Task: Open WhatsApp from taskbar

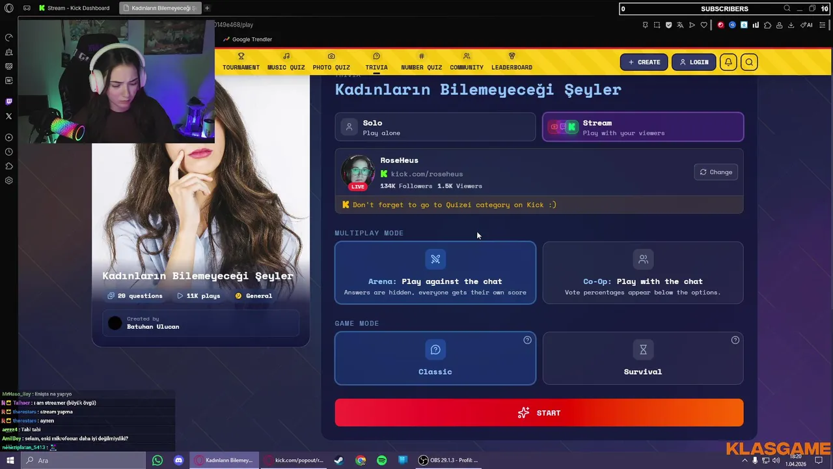Action: click(x=157, y=461)
